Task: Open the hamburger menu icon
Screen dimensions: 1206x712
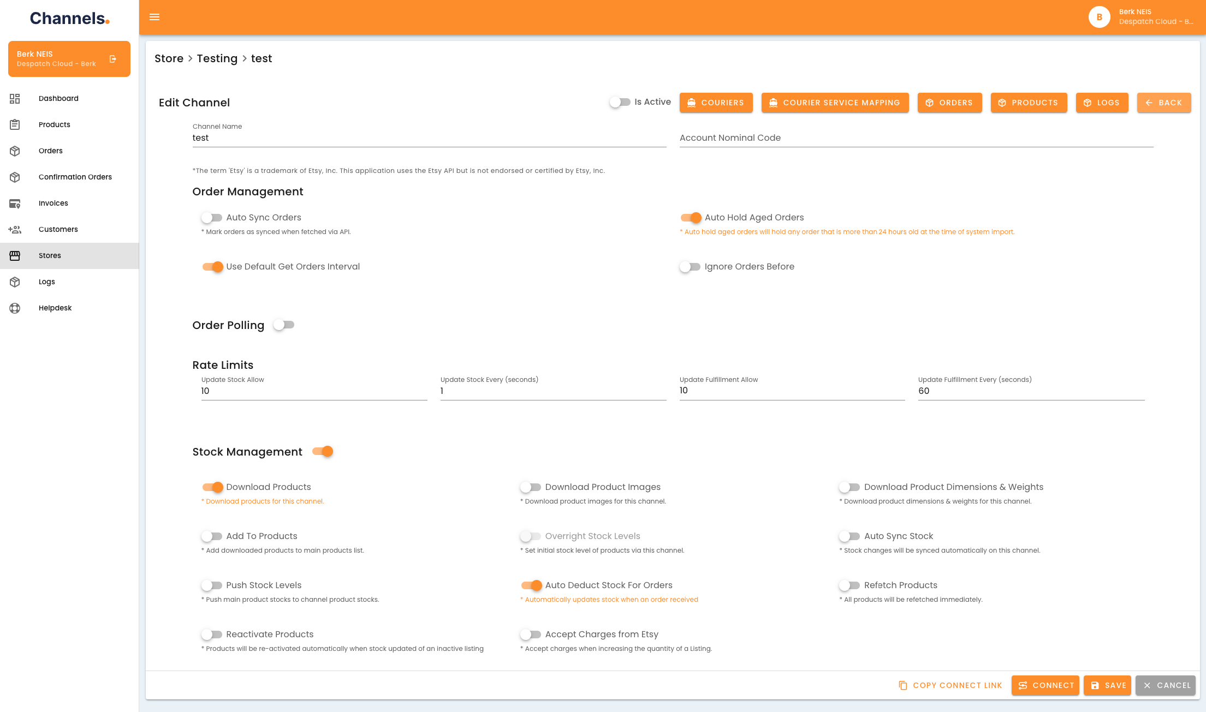Action: [155, 17]
